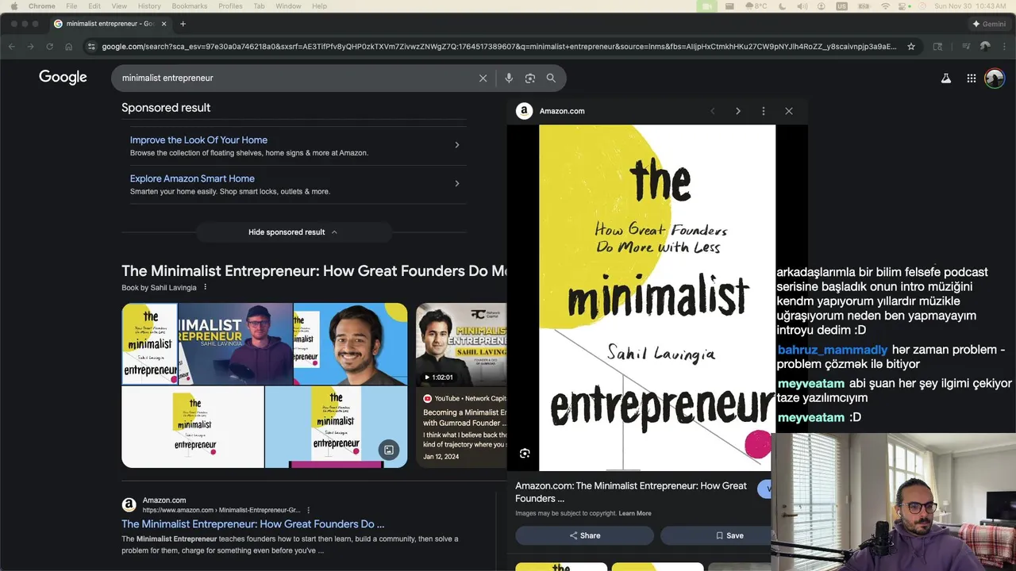Open Gemini in Chrome
1016x571 pixels.
tap(988, 24)
